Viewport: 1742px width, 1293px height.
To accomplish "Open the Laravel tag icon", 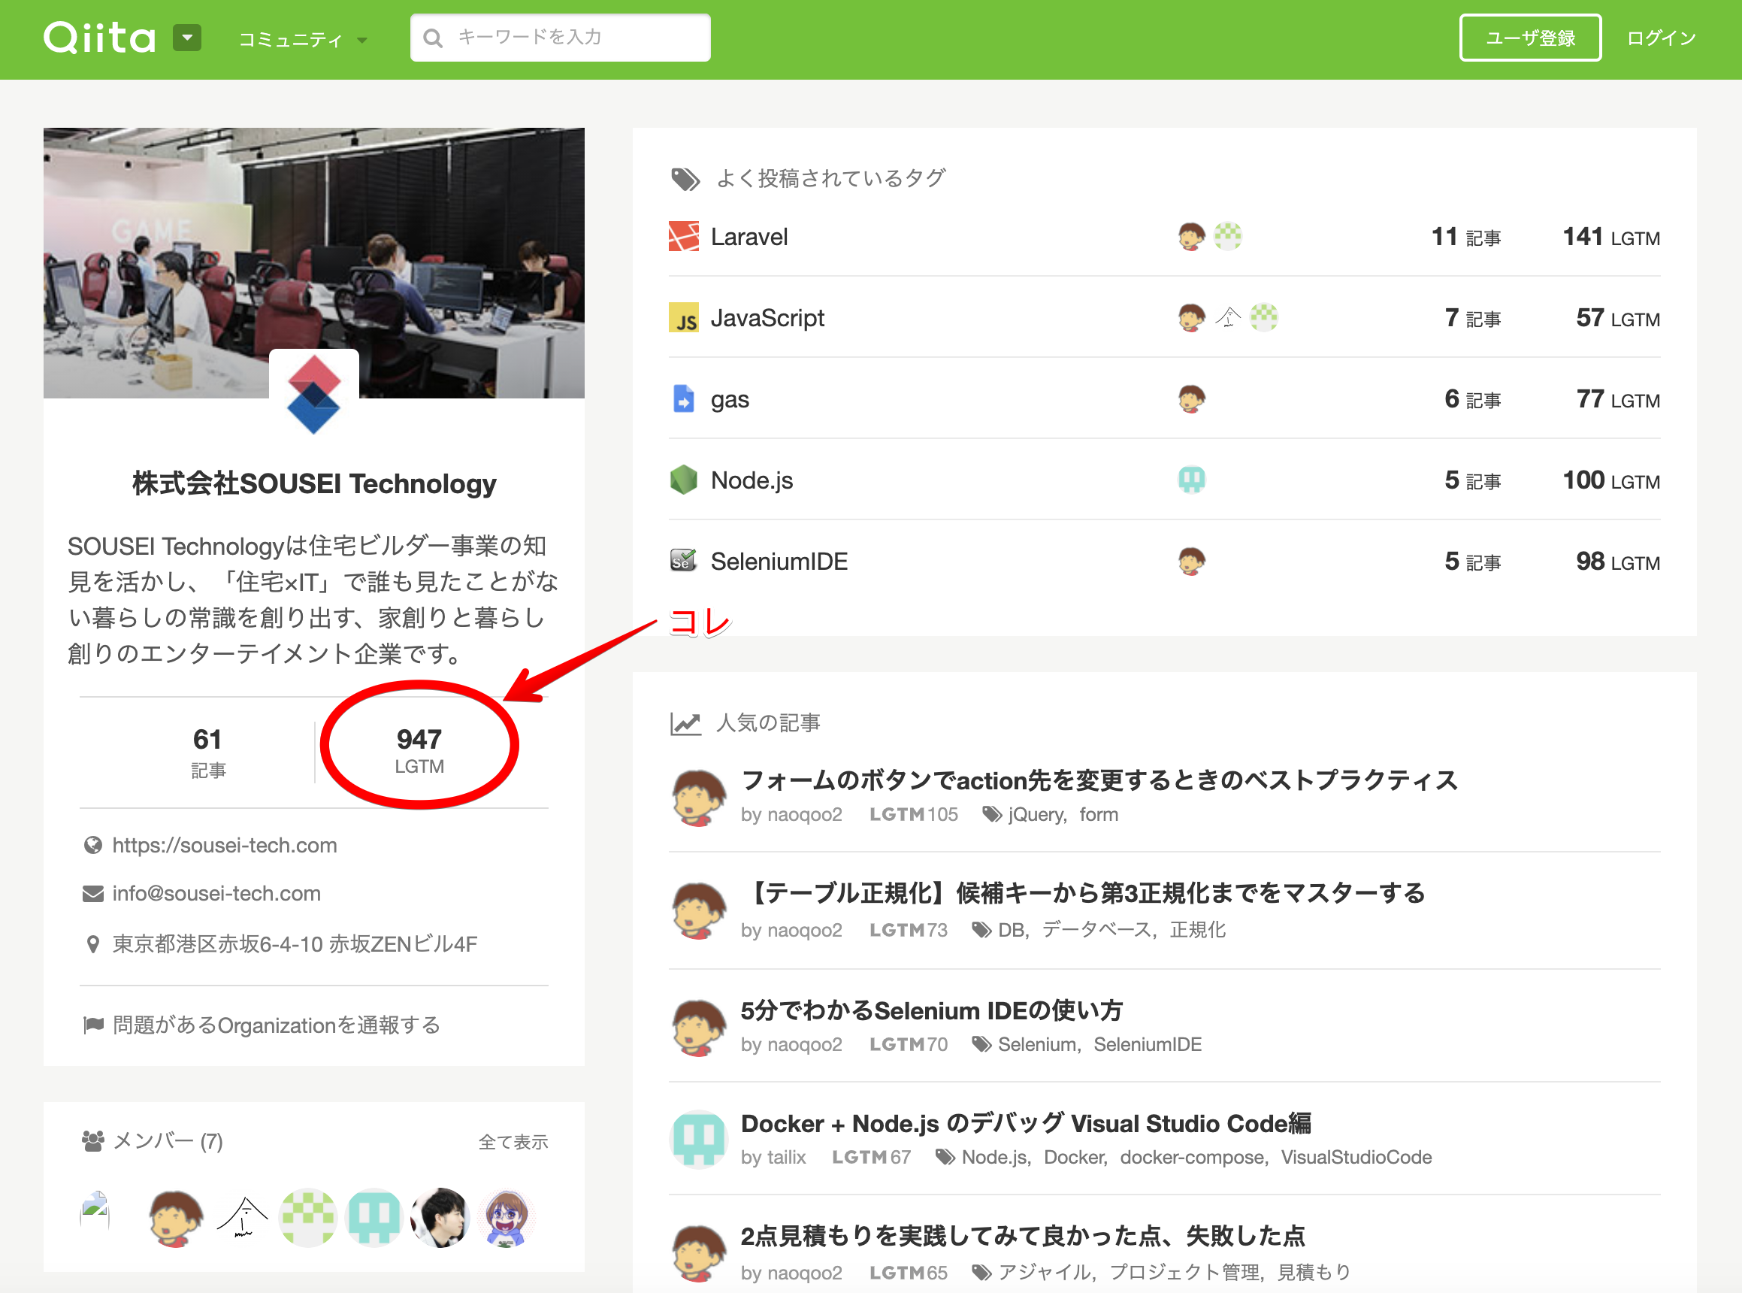I will pyautogui.click(x=684, y=236).
